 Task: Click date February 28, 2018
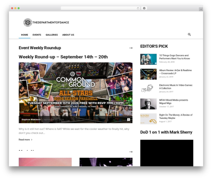pyautogui.click(x=167, y=62)
